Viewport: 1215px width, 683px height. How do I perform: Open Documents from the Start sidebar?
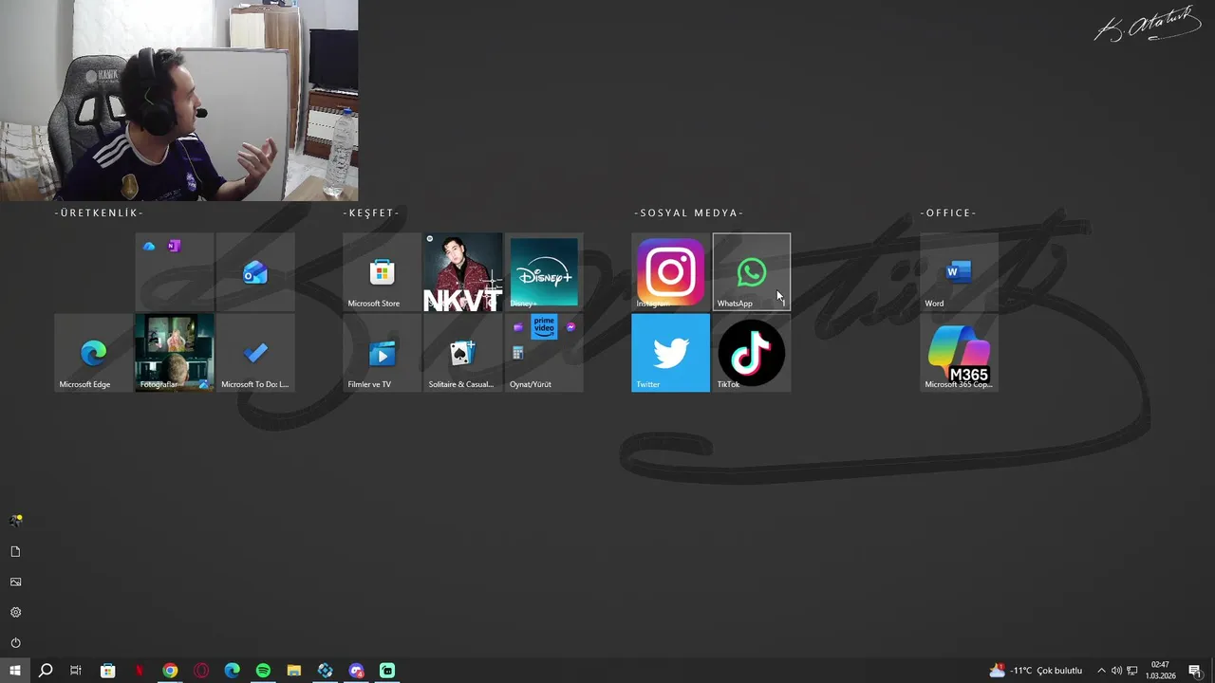(15, 551)
